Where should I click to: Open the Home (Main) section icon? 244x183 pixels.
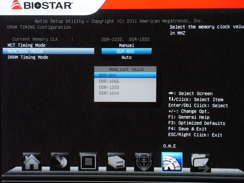pyautogui.click(x=32, y=162)
